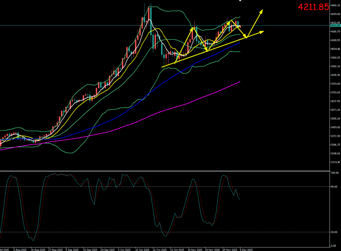Select the highlighted 4211.85 price-axis tag
Viewport: 341px width, 251px height.
[x=335, y=26]
